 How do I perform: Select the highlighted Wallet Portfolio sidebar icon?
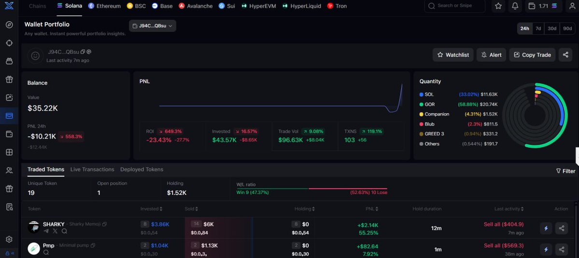(x=10, y=116)
